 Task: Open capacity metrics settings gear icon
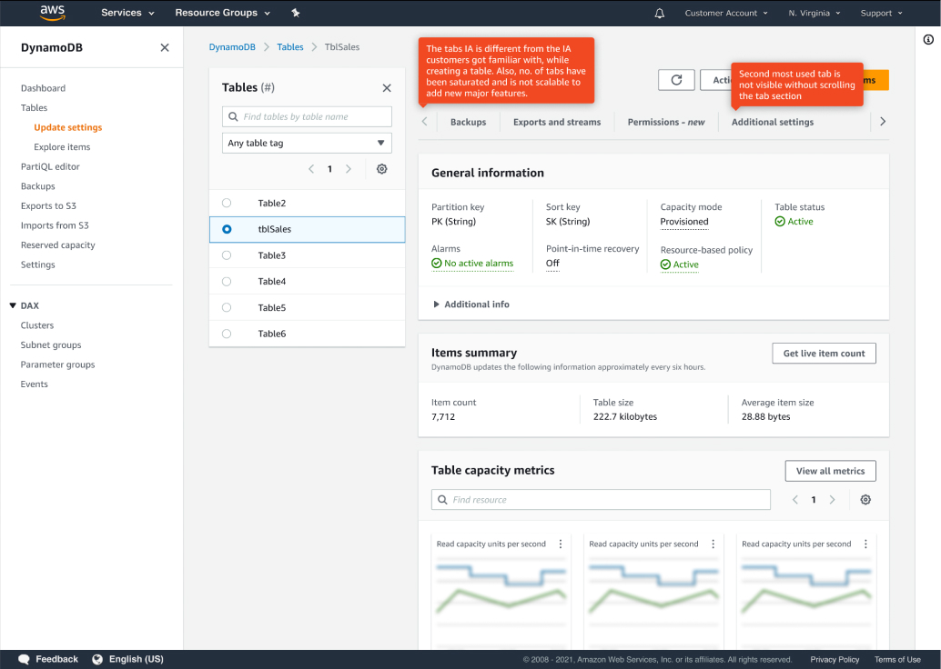pos(865,500)
